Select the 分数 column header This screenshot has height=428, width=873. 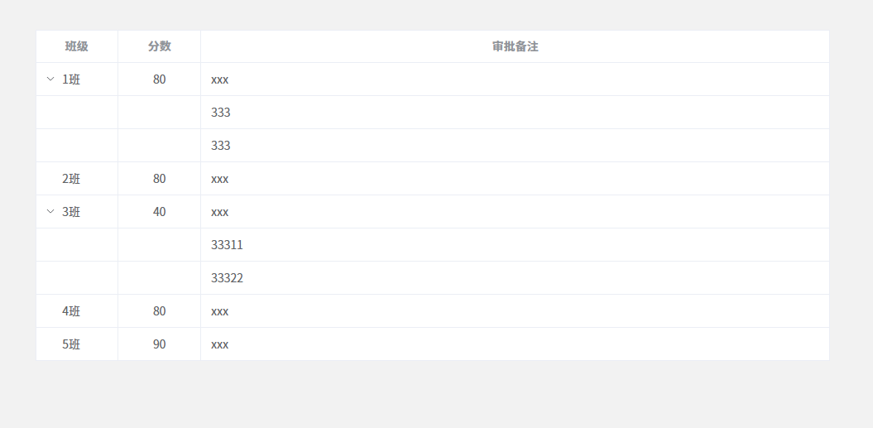(159, 47)
